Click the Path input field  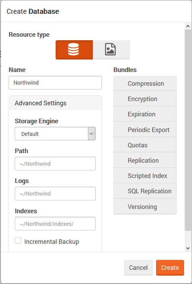(x=55, y=163)
